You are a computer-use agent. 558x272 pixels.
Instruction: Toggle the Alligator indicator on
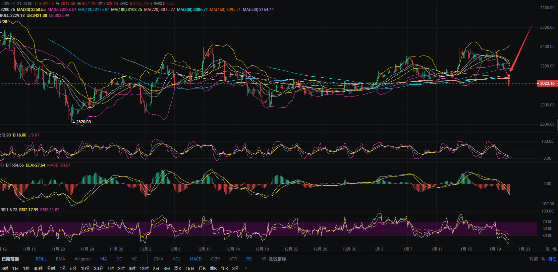click(83, 259)
